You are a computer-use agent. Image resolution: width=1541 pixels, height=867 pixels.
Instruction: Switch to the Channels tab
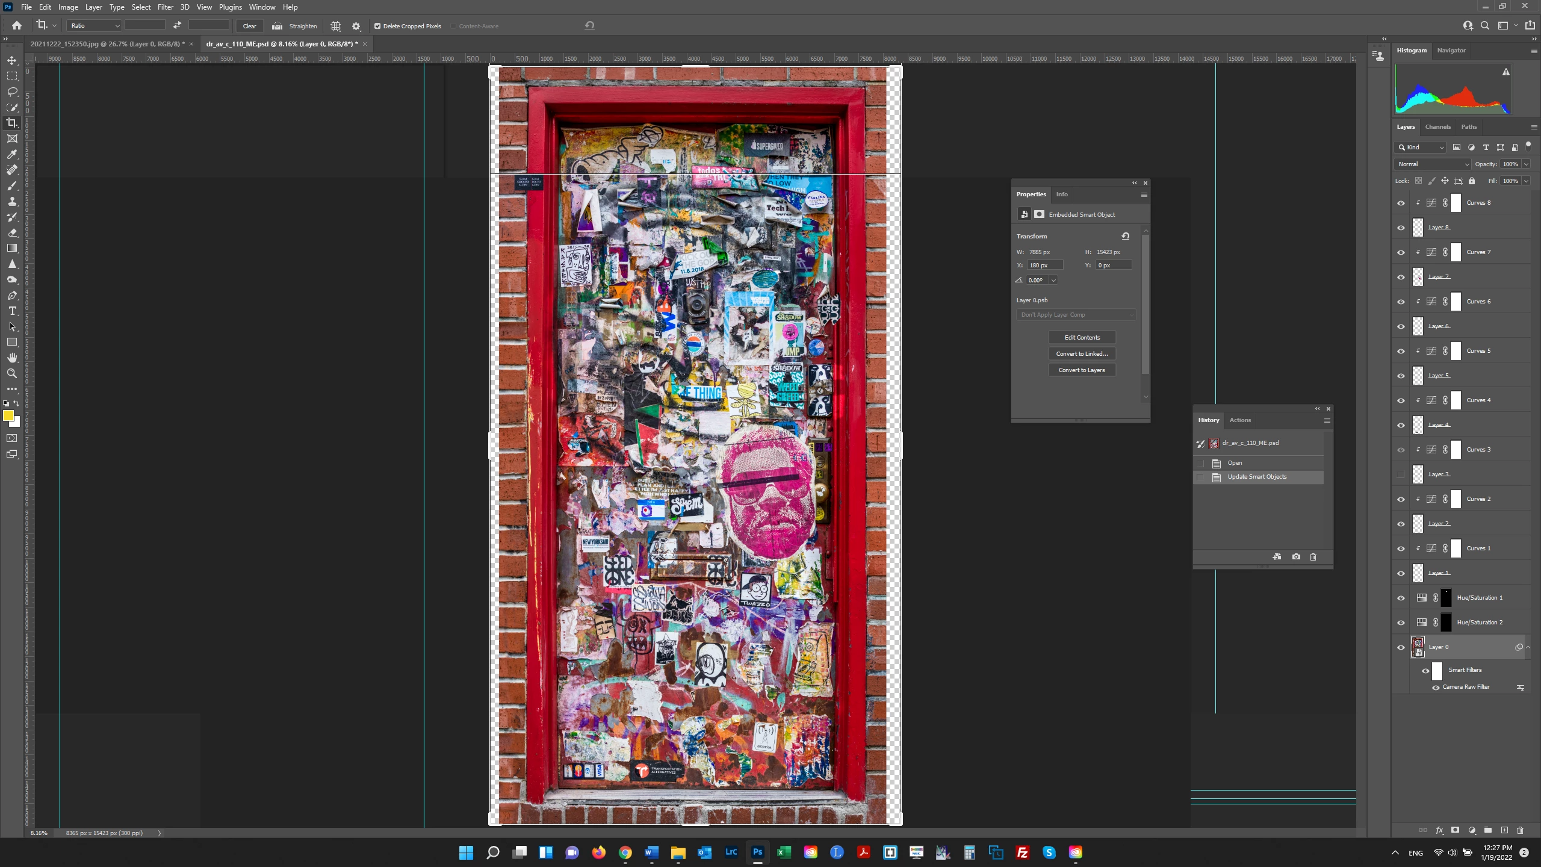tap(1437, 127)
